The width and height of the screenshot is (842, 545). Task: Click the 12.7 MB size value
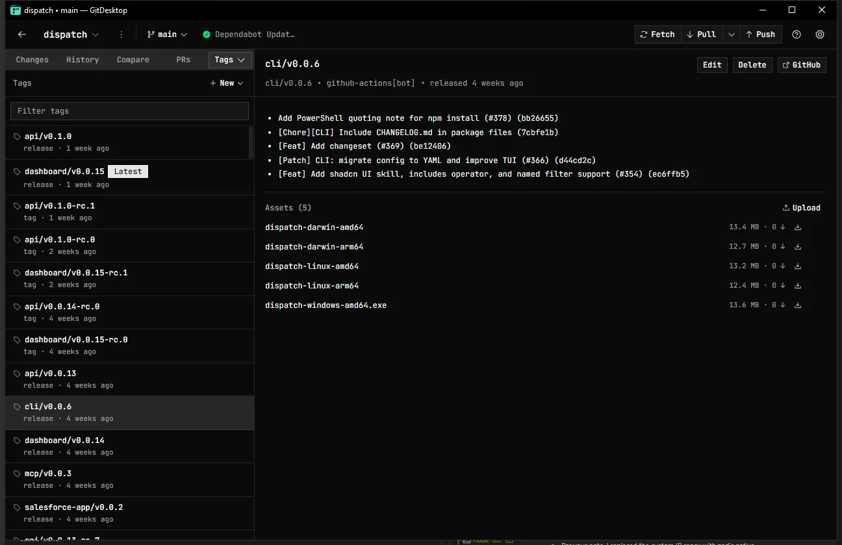click(x=744, y=247)
